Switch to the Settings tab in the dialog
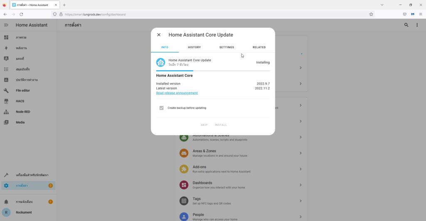Image resolution: width=426 pixels, height=221 pixels. pos(227,47)
